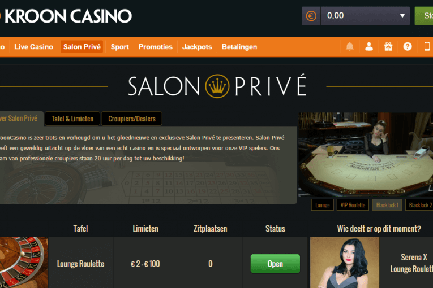Click the Salon Privé crown emblem

(217, 86)
